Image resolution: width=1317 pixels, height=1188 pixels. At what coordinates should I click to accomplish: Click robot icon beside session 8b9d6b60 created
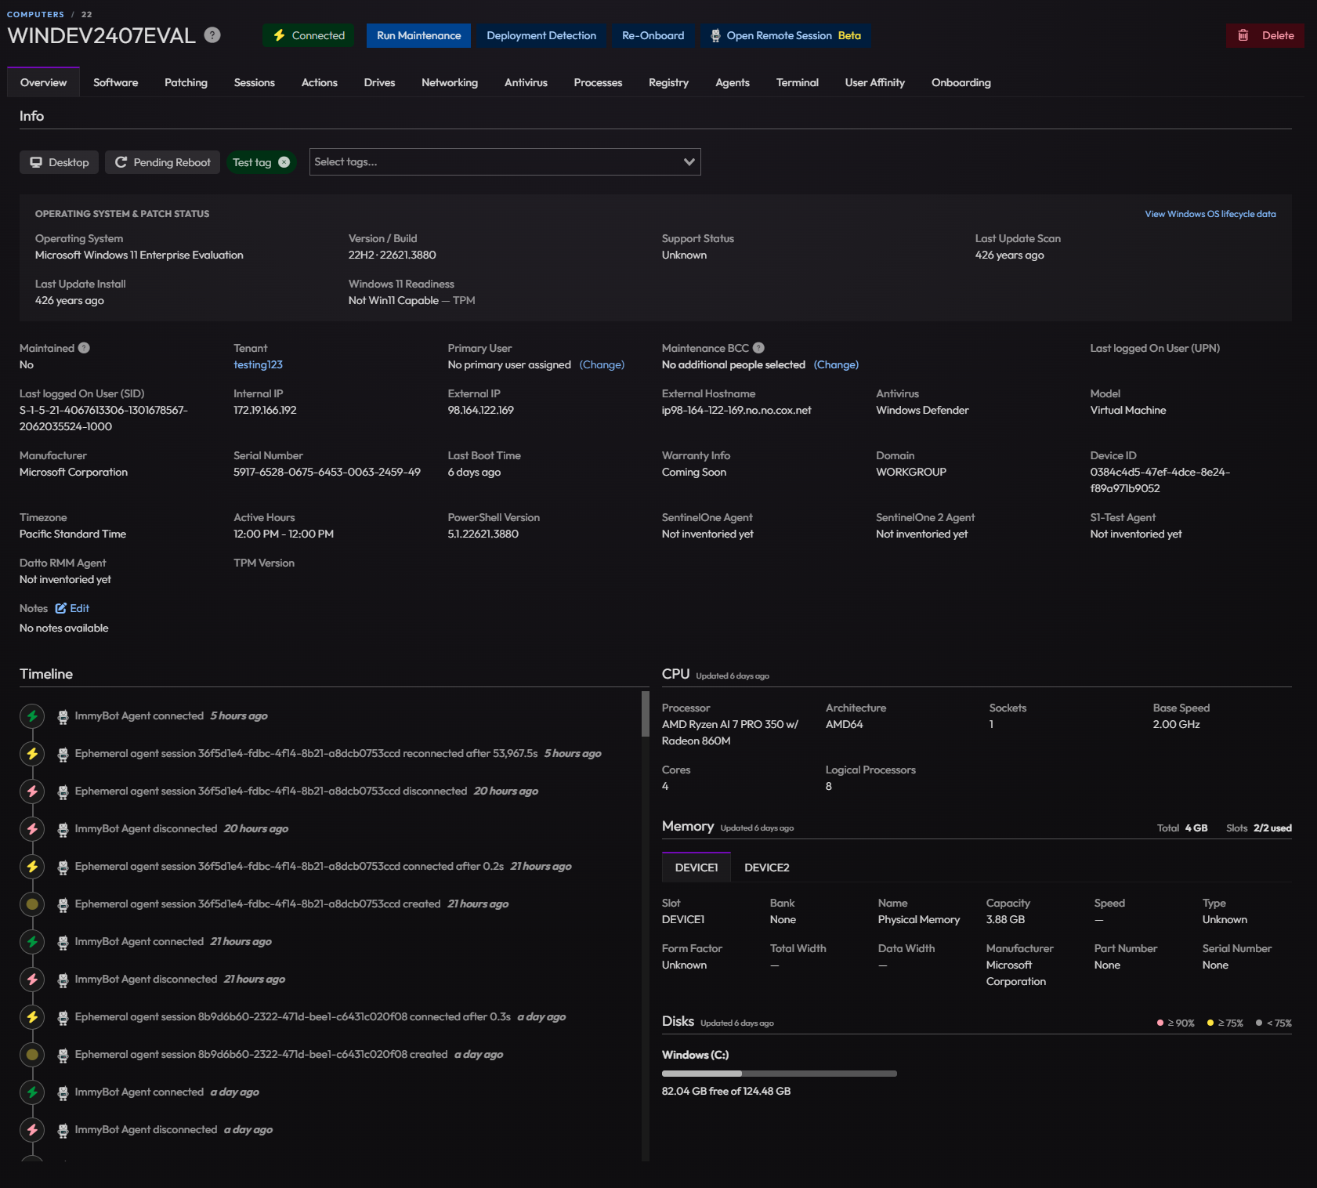(x=63, y=1055)
